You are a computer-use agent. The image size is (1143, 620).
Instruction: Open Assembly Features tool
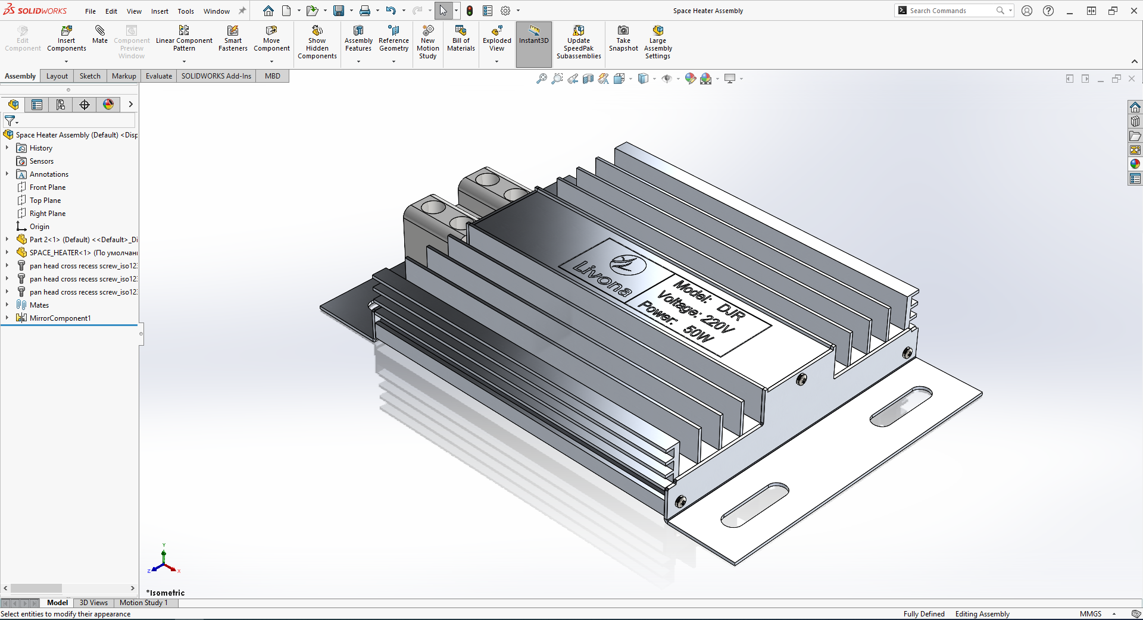[x=358, y=38]
